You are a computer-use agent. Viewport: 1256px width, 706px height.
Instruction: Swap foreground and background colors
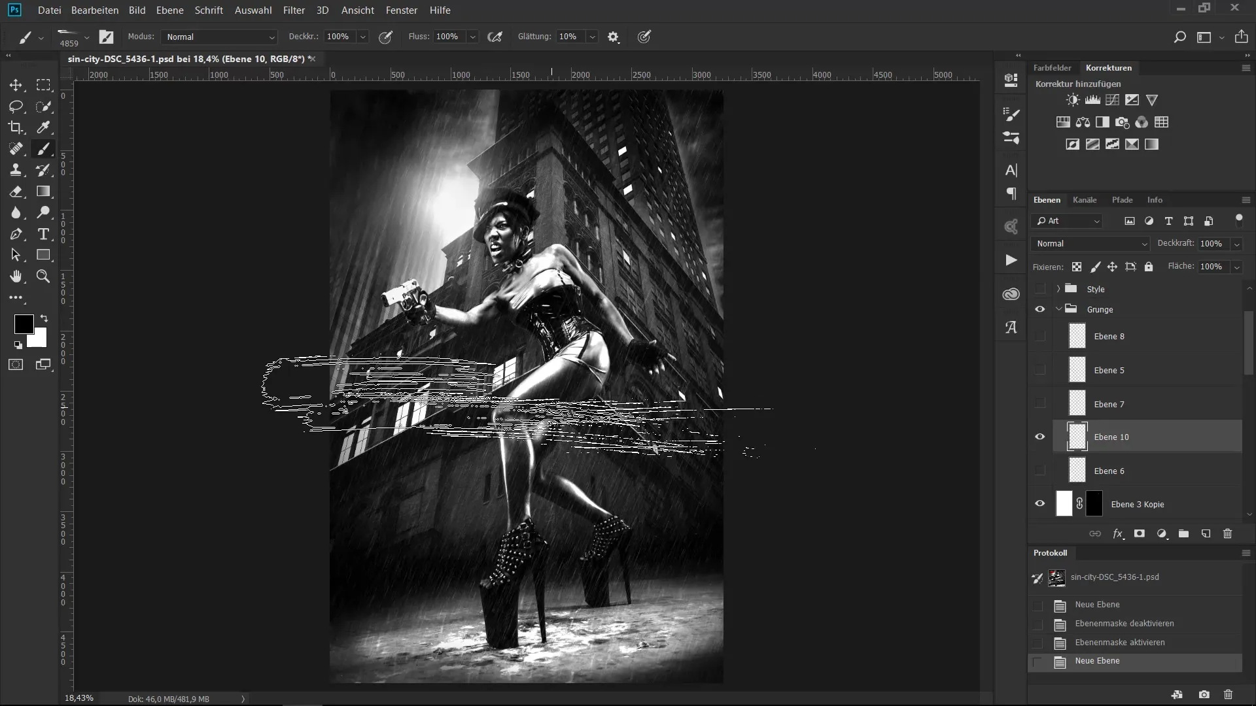[44, 318]
